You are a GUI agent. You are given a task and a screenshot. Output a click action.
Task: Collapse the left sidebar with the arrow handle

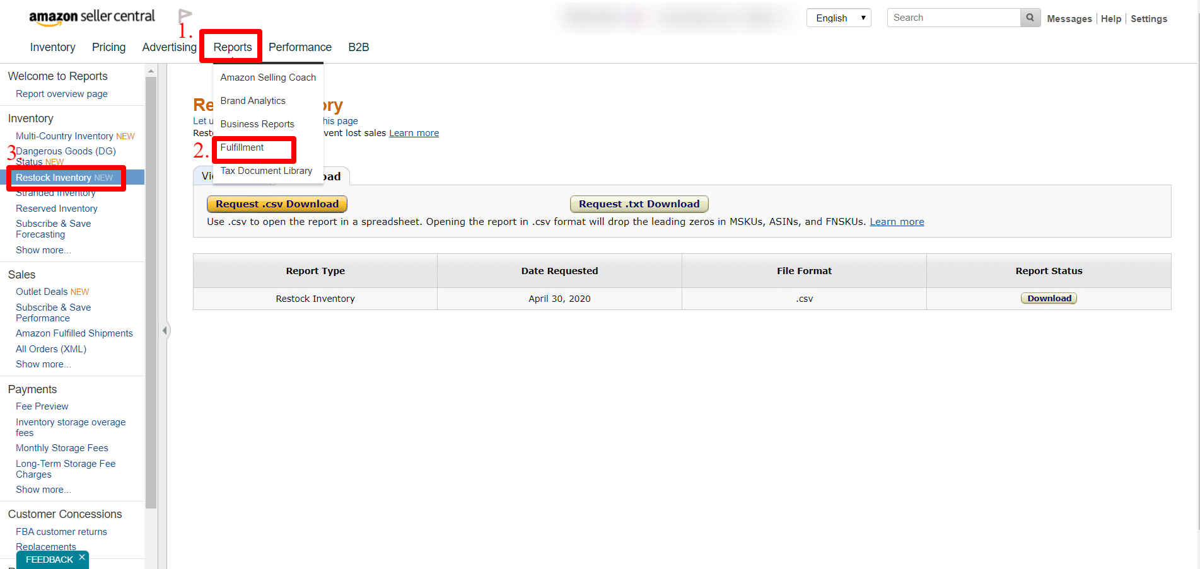(x=166, y=330)
